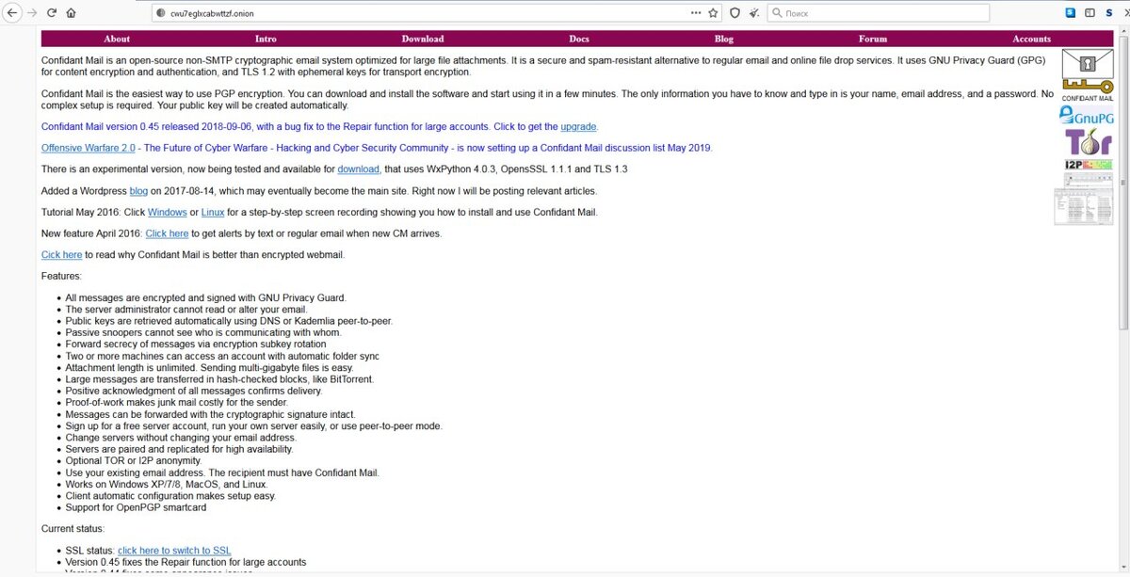
Task: Toggle the sidebar view icon
Action: pos(1090,13)
